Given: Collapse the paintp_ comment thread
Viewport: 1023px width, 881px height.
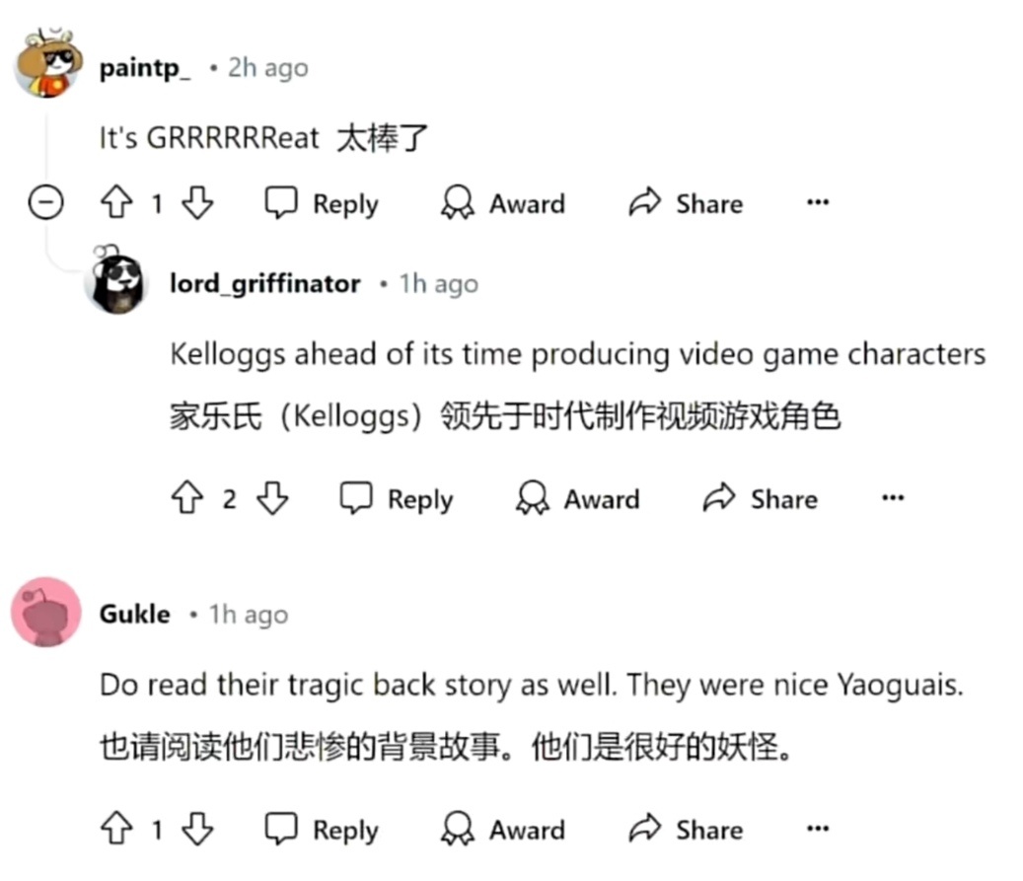Looking at the screenshot, I should pyautogui.click(x=45, y=201).
